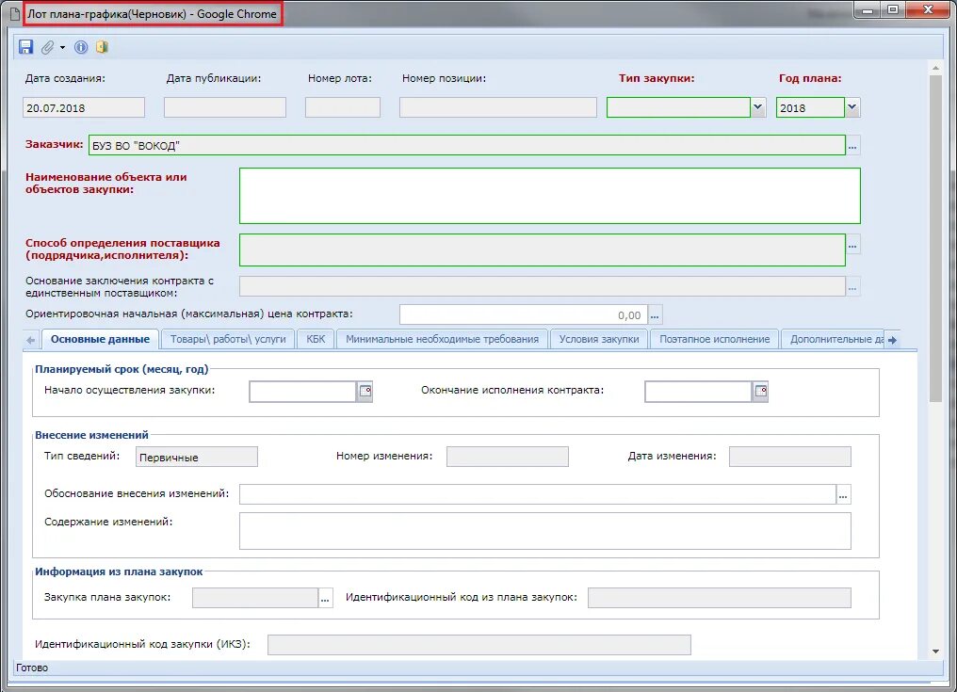Open the Поэтапное исполнение tab
Viewport: 957px width, 692px height.
[x=715, y=339]
